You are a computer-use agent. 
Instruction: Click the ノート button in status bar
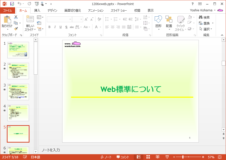pos(106,157)
